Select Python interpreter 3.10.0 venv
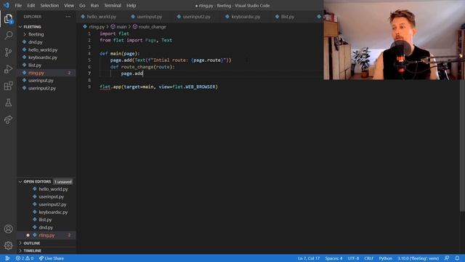The image size is (465, 262). point(418,258)
